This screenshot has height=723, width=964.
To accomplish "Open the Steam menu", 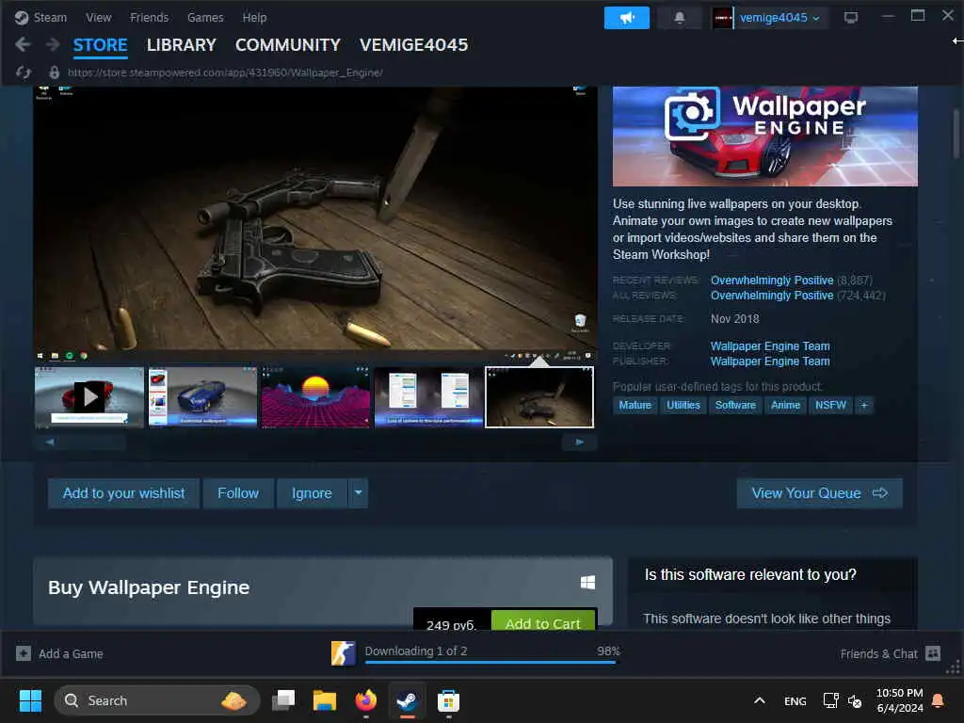I will [x=50, y=18].
